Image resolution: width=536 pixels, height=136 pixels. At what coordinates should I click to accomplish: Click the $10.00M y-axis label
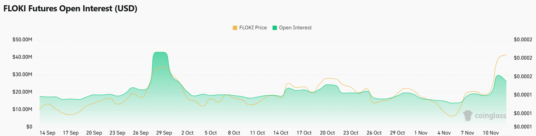[x=22, y=109]
